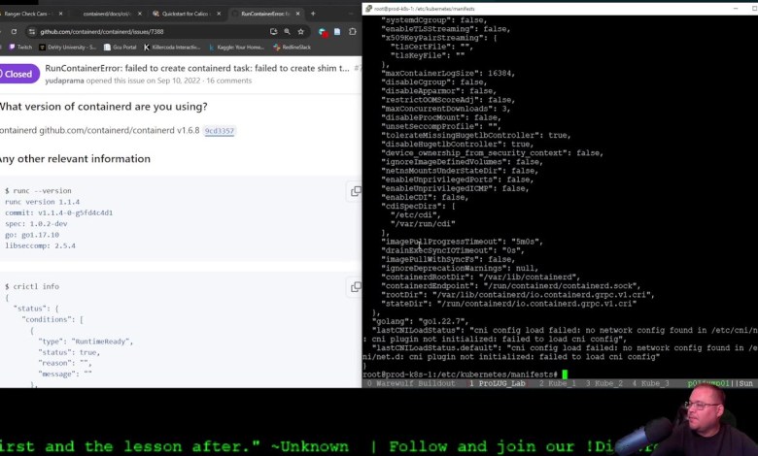The image size is (758, 456).
Task: Click 'Any other relevant information' heading
Action: 75,159
